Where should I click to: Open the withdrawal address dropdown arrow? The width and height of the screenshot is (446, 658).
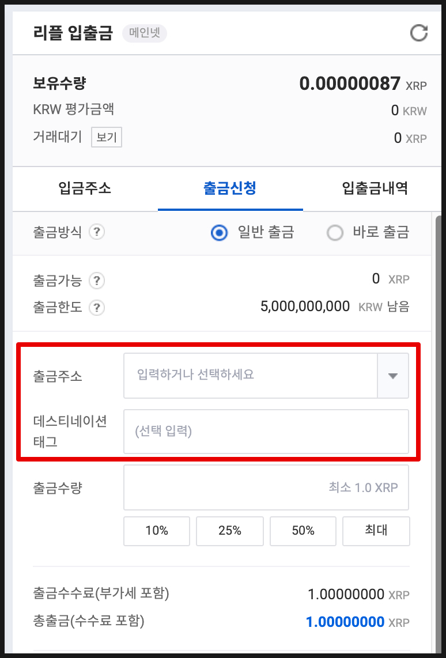tap(392, 375)
